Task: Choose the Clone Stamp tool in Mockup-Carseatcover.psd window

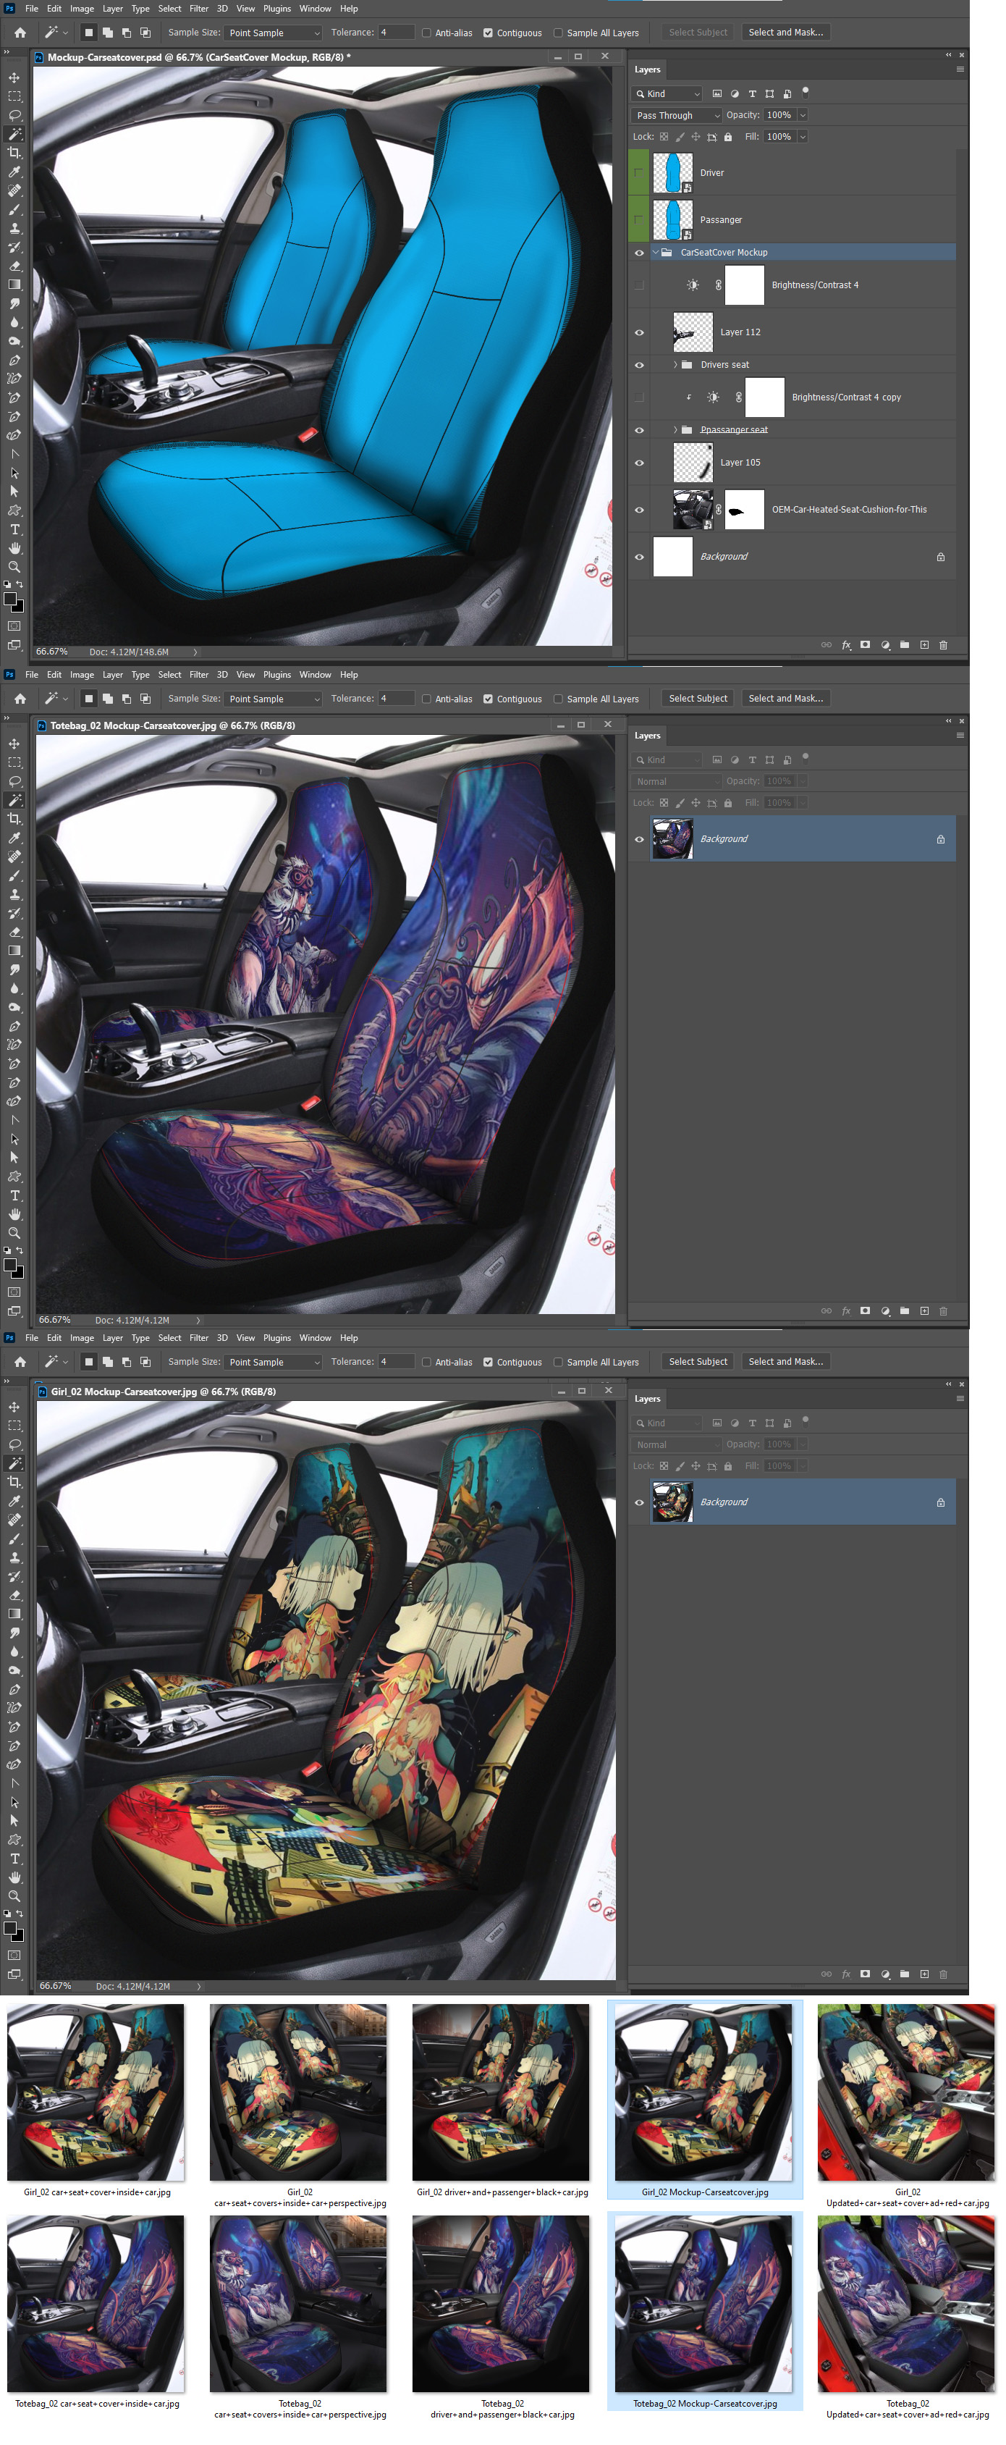Action: [14, 229]
